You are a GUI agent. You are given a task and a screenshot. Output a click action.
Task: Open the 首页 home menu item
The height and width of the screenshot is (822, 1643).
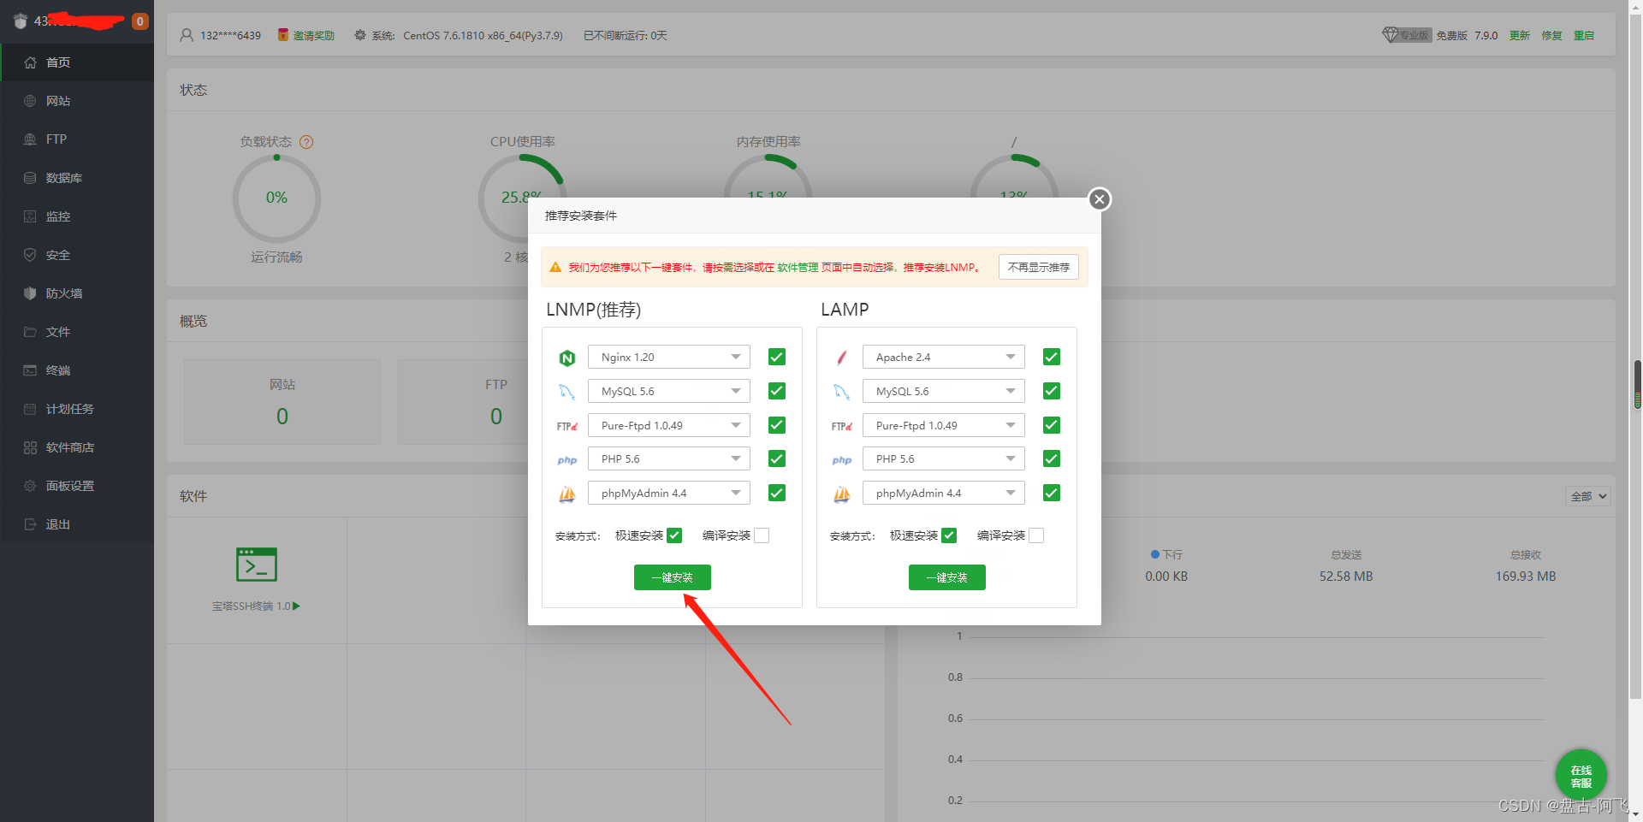77,62
